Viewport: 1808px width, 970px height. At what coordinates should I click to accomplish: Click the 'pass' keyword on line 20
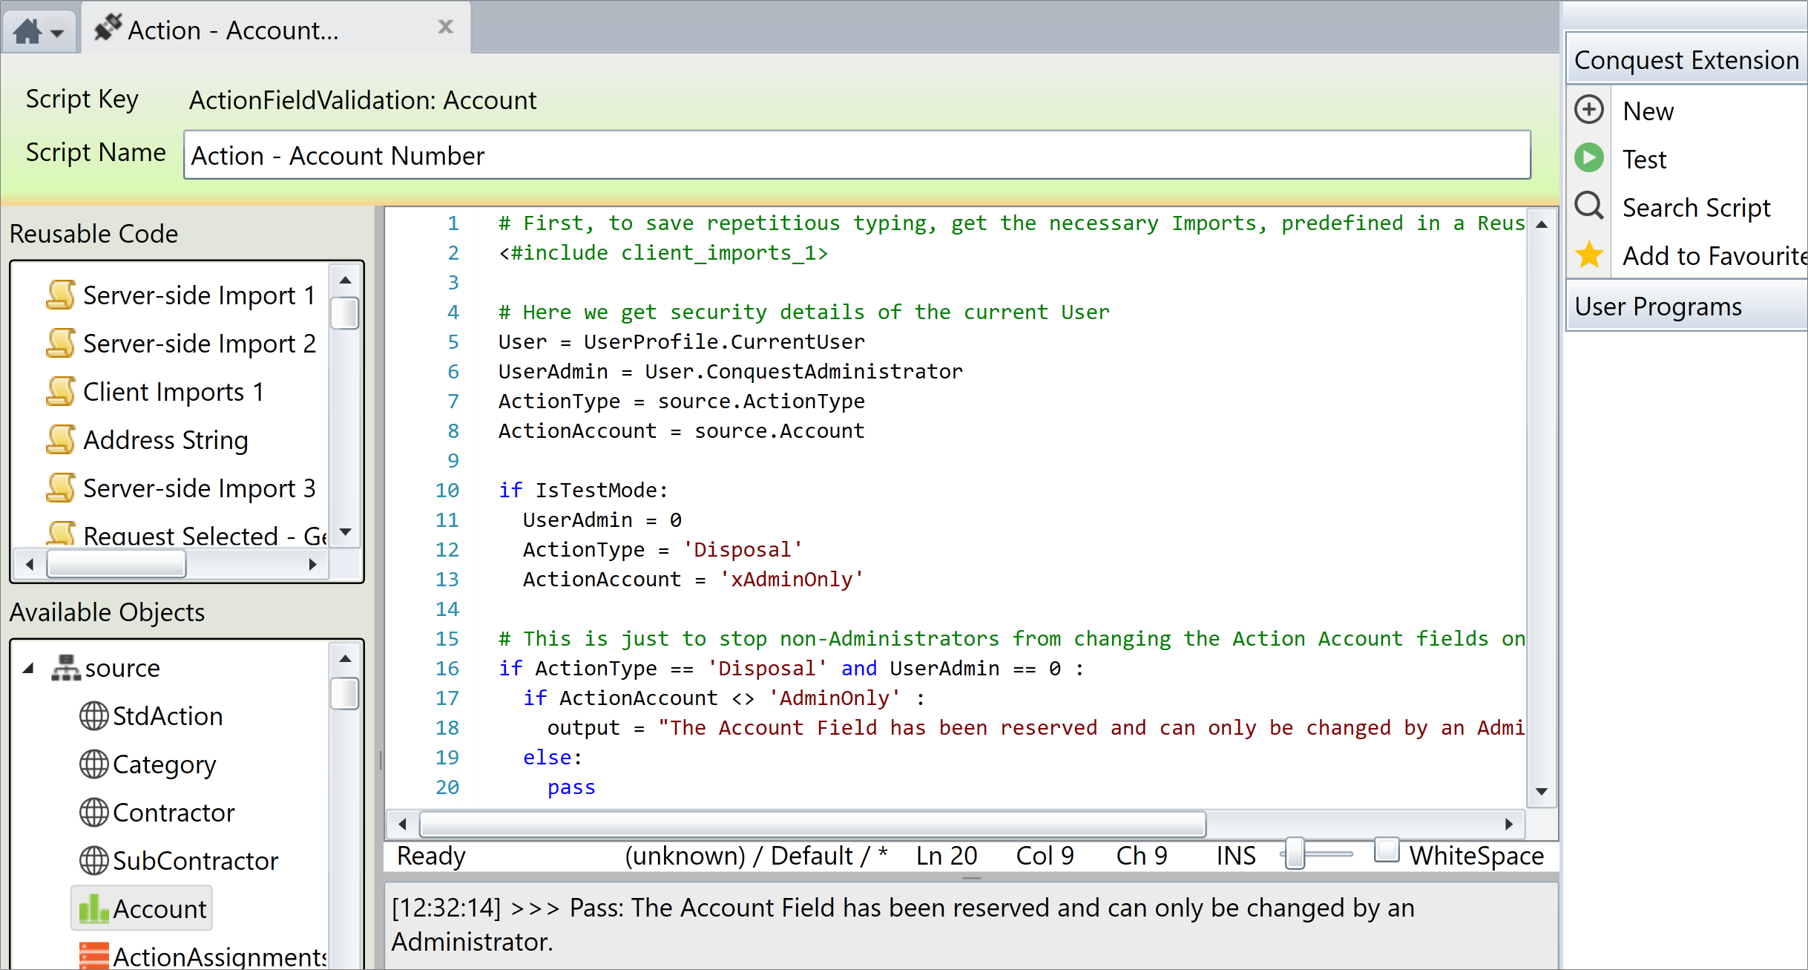click(571, 787)
